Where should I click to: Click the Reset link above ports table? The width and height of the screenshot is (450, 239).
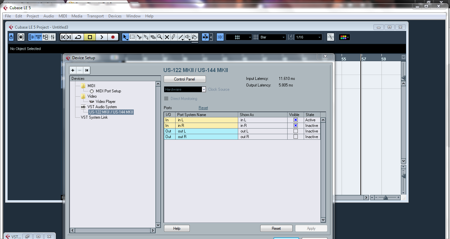pos(203,108)
